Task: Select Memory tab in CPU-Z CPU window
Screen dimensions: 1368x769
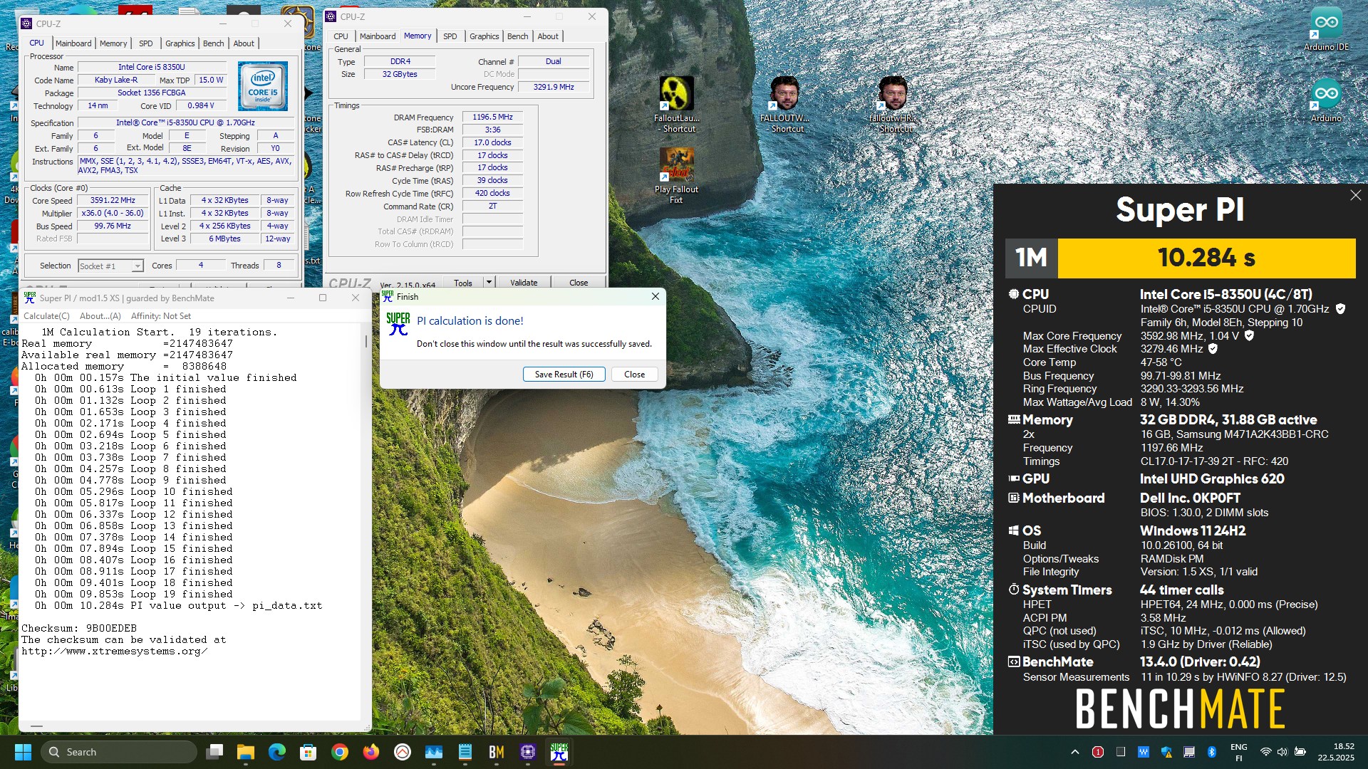Action: pos(113,43)
